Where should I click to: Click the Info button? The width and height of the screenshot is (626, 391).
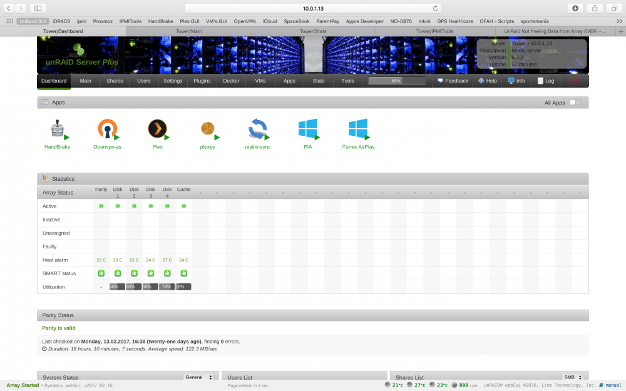point(516,81)
